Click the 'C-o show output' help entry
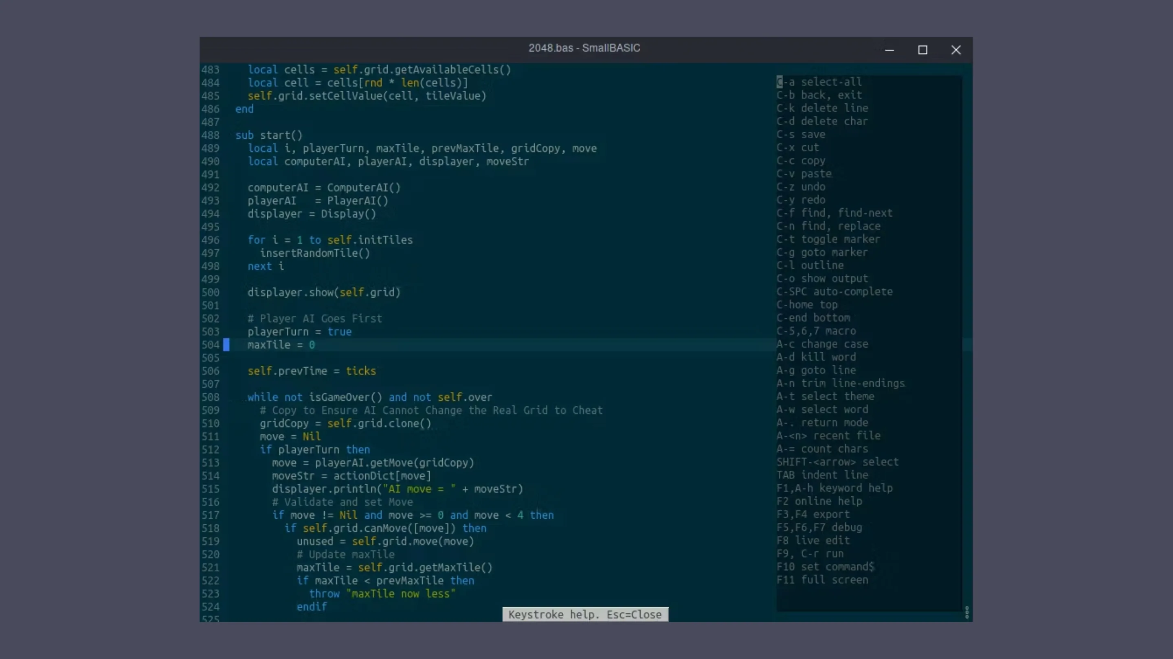This screenshot has height=659, width=1173. [822, 278]
